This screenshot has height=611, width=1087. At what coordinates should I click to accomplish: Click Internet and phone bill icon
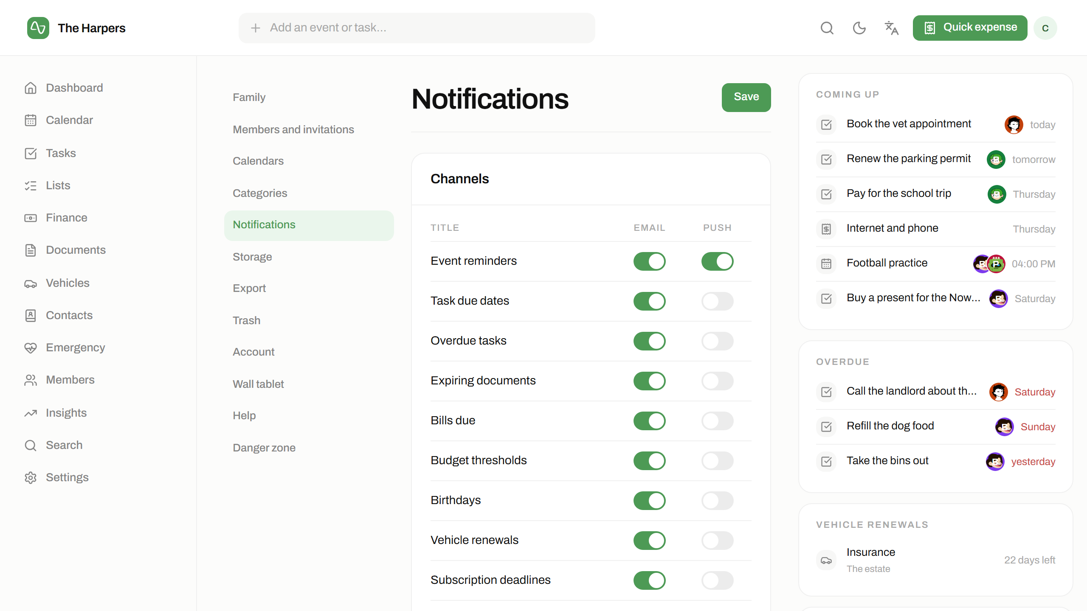(826, 229)
